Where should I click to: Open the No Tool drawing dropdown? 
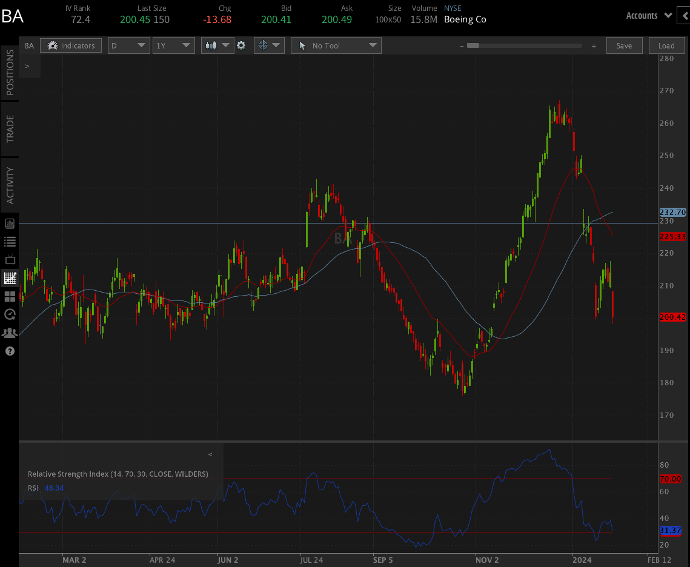336,45
